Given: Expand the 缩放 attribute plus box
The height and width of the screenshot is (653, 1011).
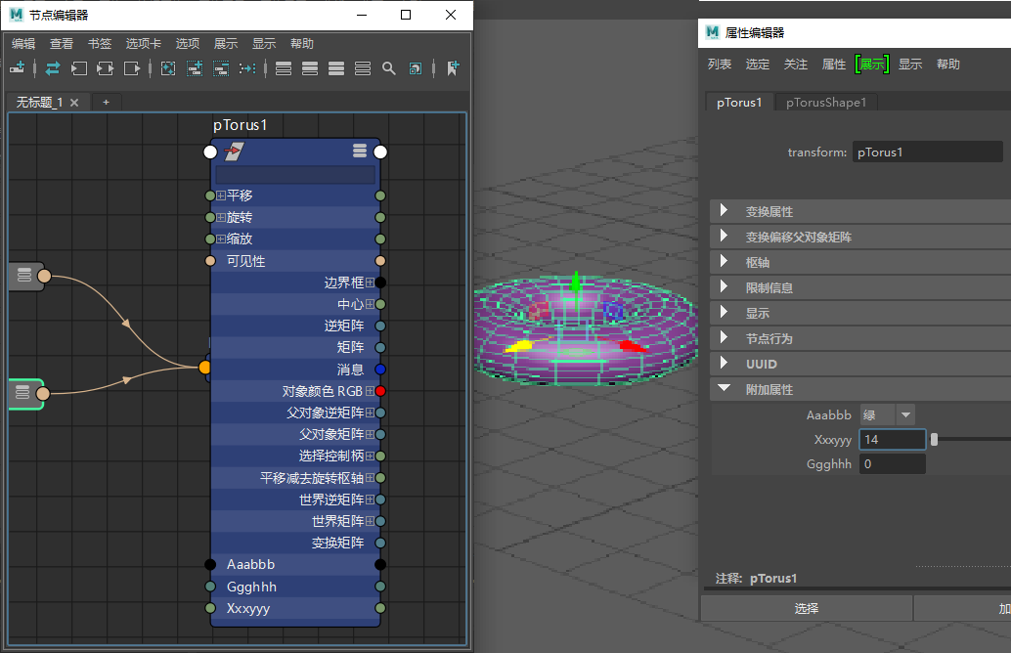Looking at the screenshot, I should coord(221,239).
